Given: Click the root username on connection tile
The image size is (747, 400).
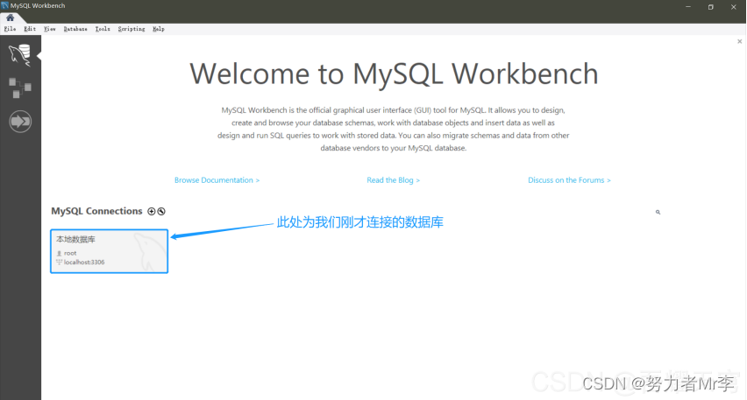Looking at the screenshot, I should (70, 253).
